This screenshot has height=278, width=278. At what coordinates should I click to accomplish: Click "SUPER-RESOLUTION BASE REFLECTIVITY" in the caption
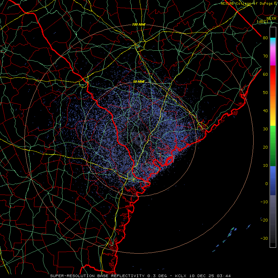click(97, 276)
